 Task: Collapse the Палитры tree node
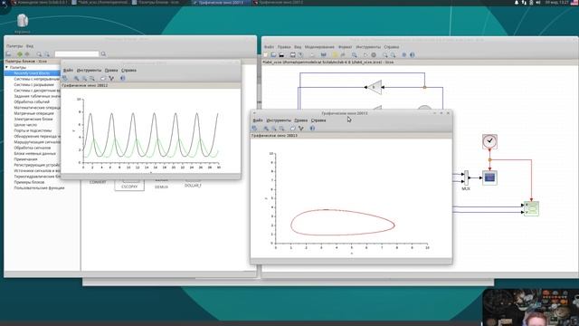(6, 67)
